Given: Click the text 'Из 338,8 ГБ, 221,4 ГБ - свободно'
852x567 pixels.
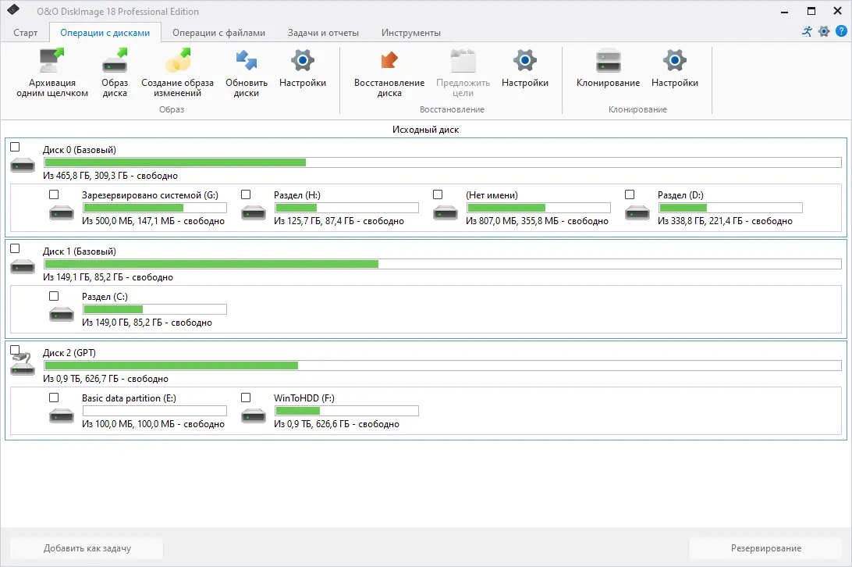Looking at the screenshot, I should point(726,221).
